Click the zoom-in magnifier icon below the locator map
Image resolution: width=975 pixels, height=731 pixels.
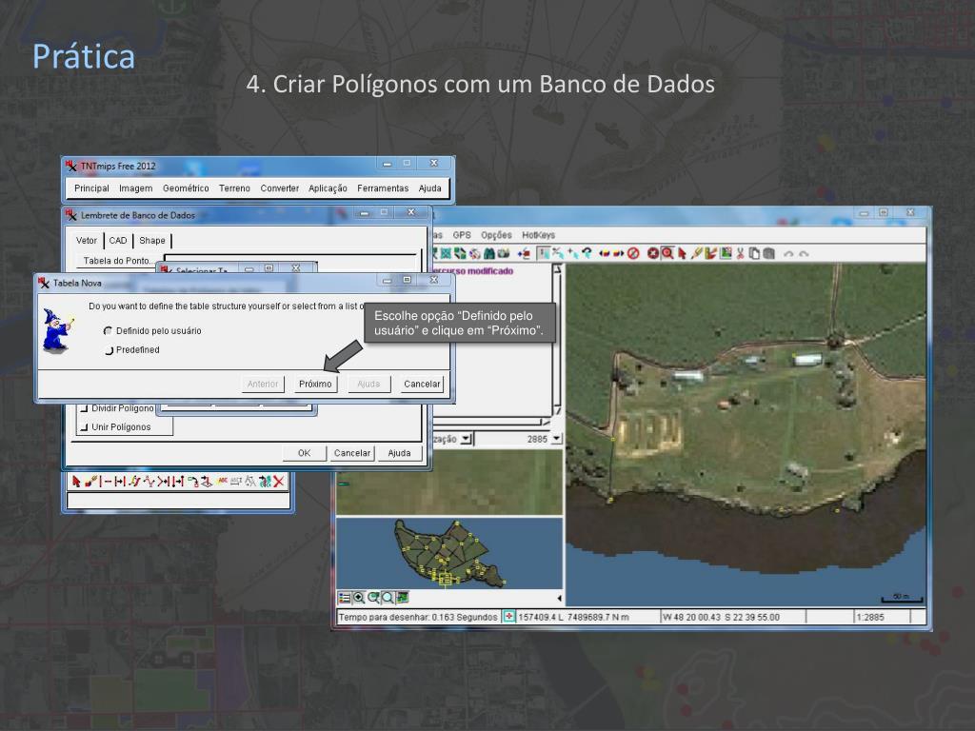[359, 598]
